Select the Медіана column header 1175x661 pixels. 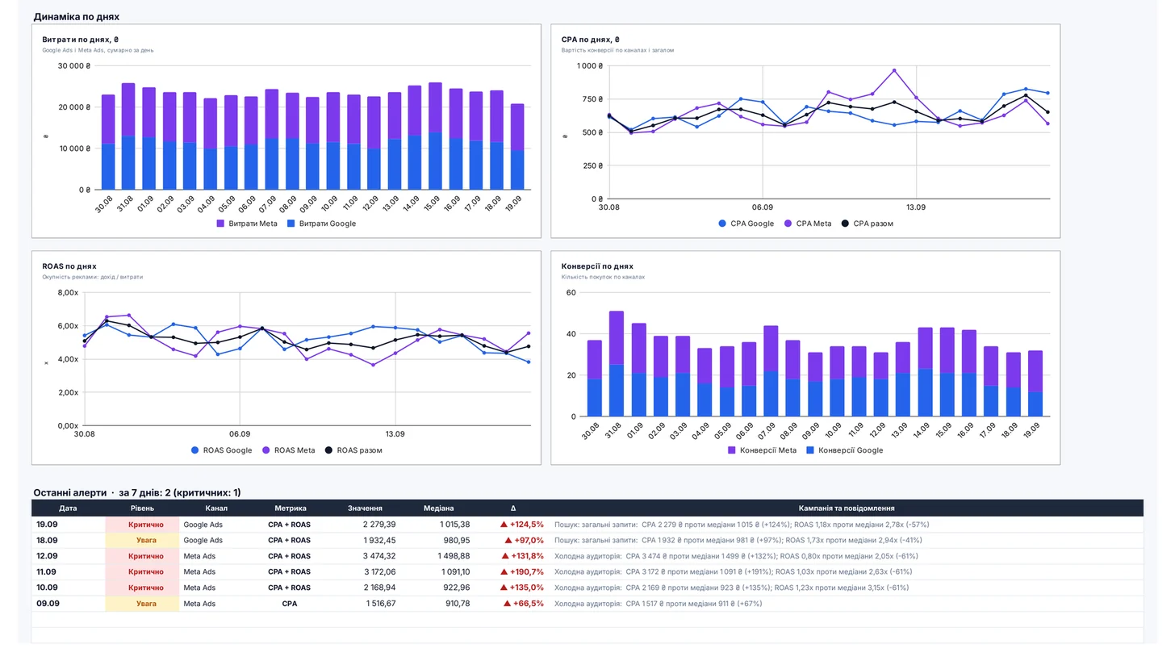click(439, 508)
